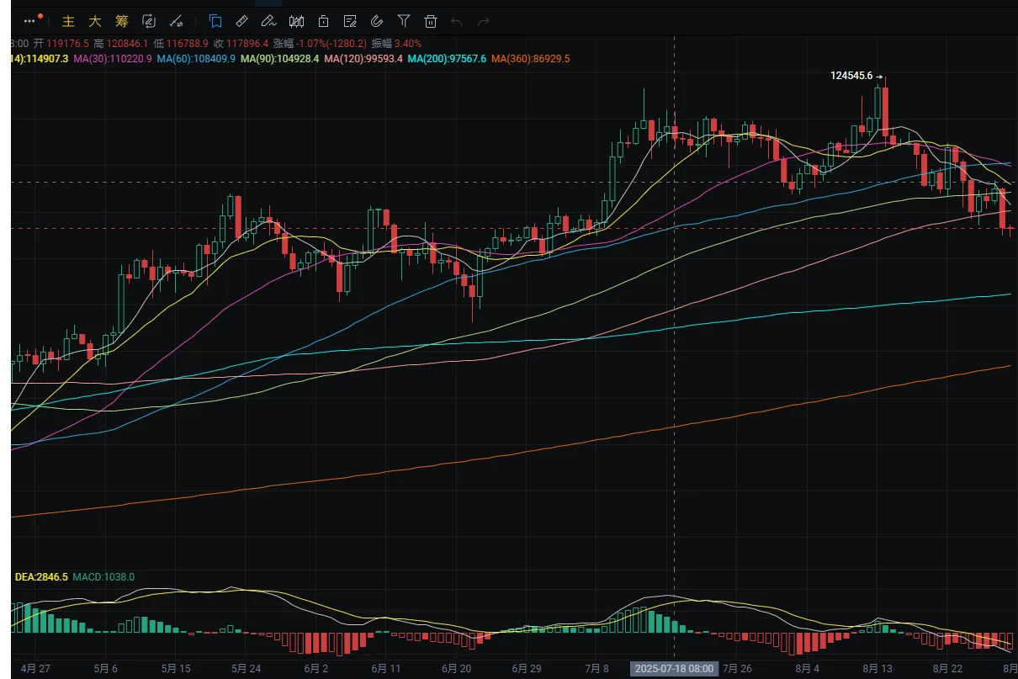
Task: Click the 6月29 date axis label
Action: click(526, 669)
